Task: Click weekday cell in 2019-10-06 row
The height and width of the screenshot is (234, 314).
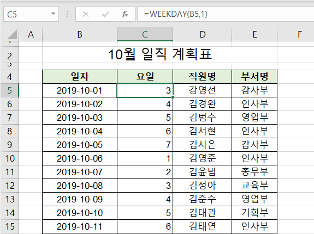Action: (x=145, y=158)
